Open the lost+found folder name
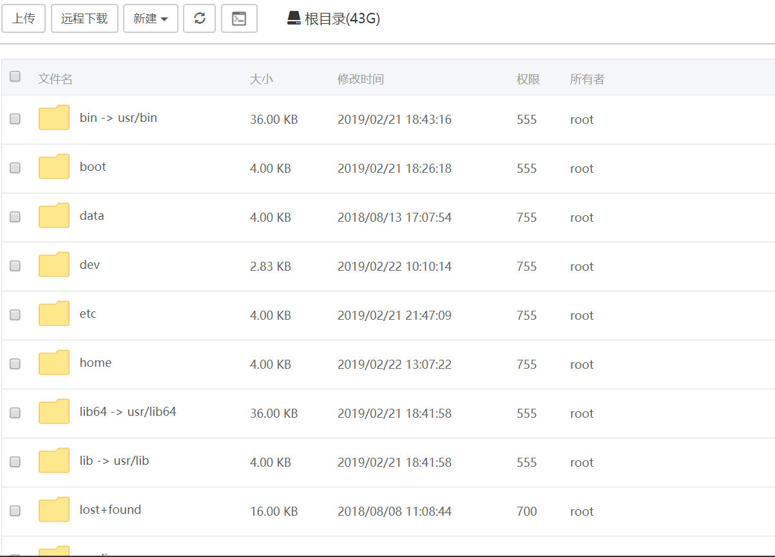 click(x=110, y=509)
